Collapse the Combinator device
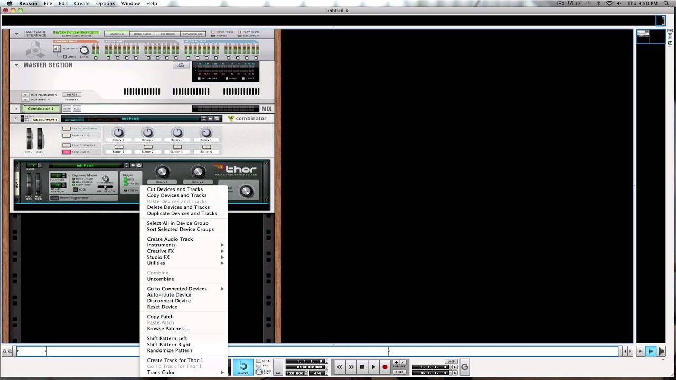Viewport: 676px width, 380px height. pyautogui.click(x=16, y=119)
